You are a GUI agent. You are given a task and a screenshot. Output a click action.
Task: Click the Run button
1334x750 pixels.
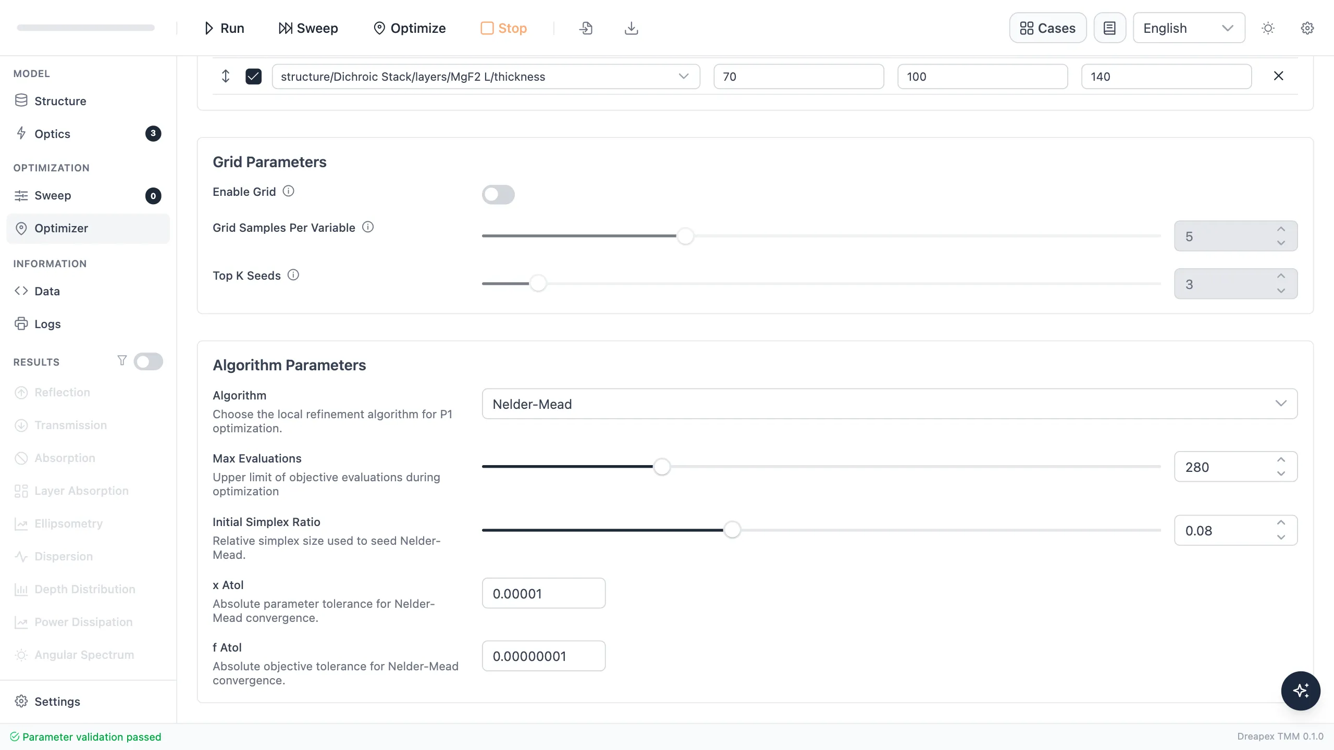224,28
